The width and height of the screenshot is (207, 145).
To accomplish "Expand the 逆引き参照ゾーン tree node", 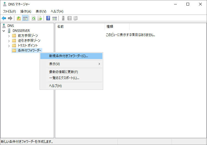I will pos(9,41).
